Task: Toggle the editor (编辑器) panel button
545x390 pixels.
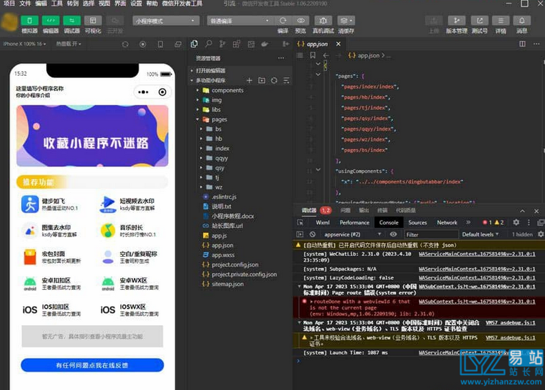Action: [x=51, y=20]
